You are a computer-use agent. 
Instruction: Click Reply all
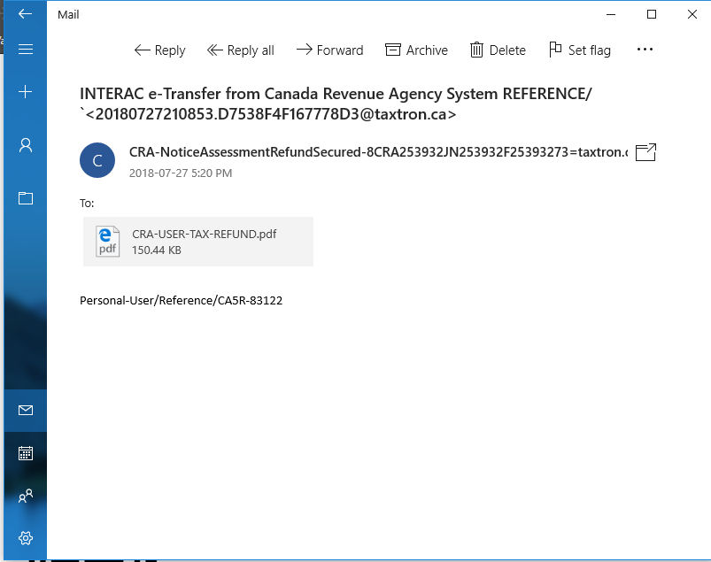point(240,50)
